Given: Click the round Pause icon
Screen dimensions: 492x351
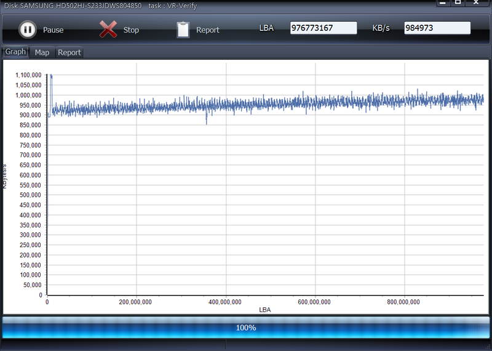Looking at the screenshot, I should 27,30.
